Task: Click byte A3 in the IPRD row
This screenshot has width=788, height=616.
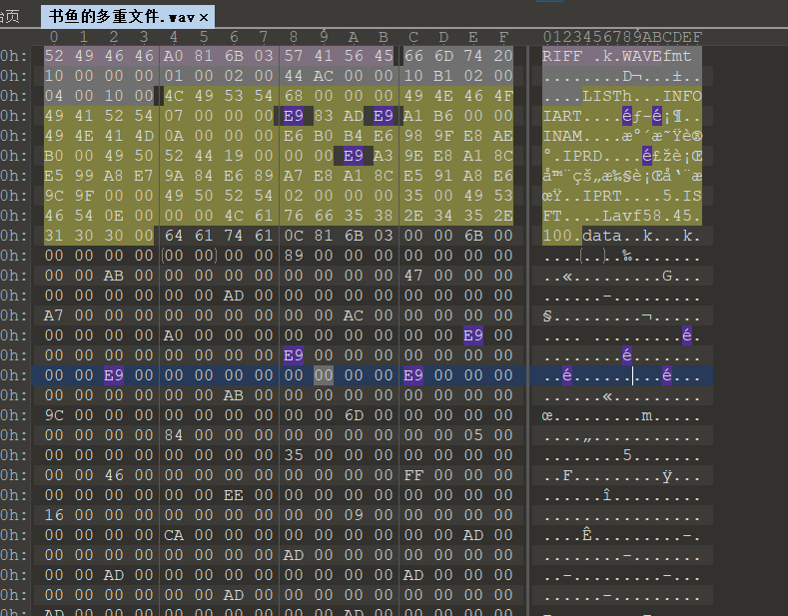Action: tap(383, 156)
